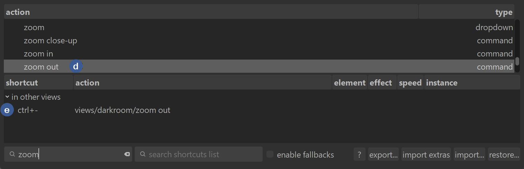This screenshot has height=169, width=524.
Task: Clear the zoom search field text
Action: [x=127, y=154]
